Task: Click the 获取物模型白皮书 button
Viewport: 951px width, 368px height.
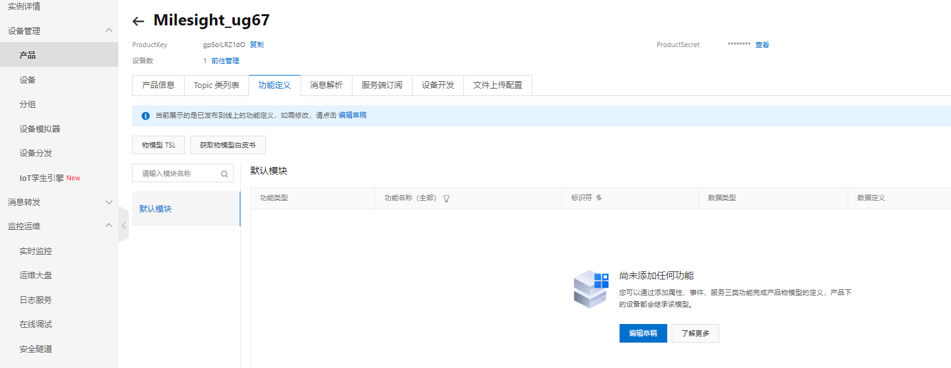Action: (x=227, y=145)
